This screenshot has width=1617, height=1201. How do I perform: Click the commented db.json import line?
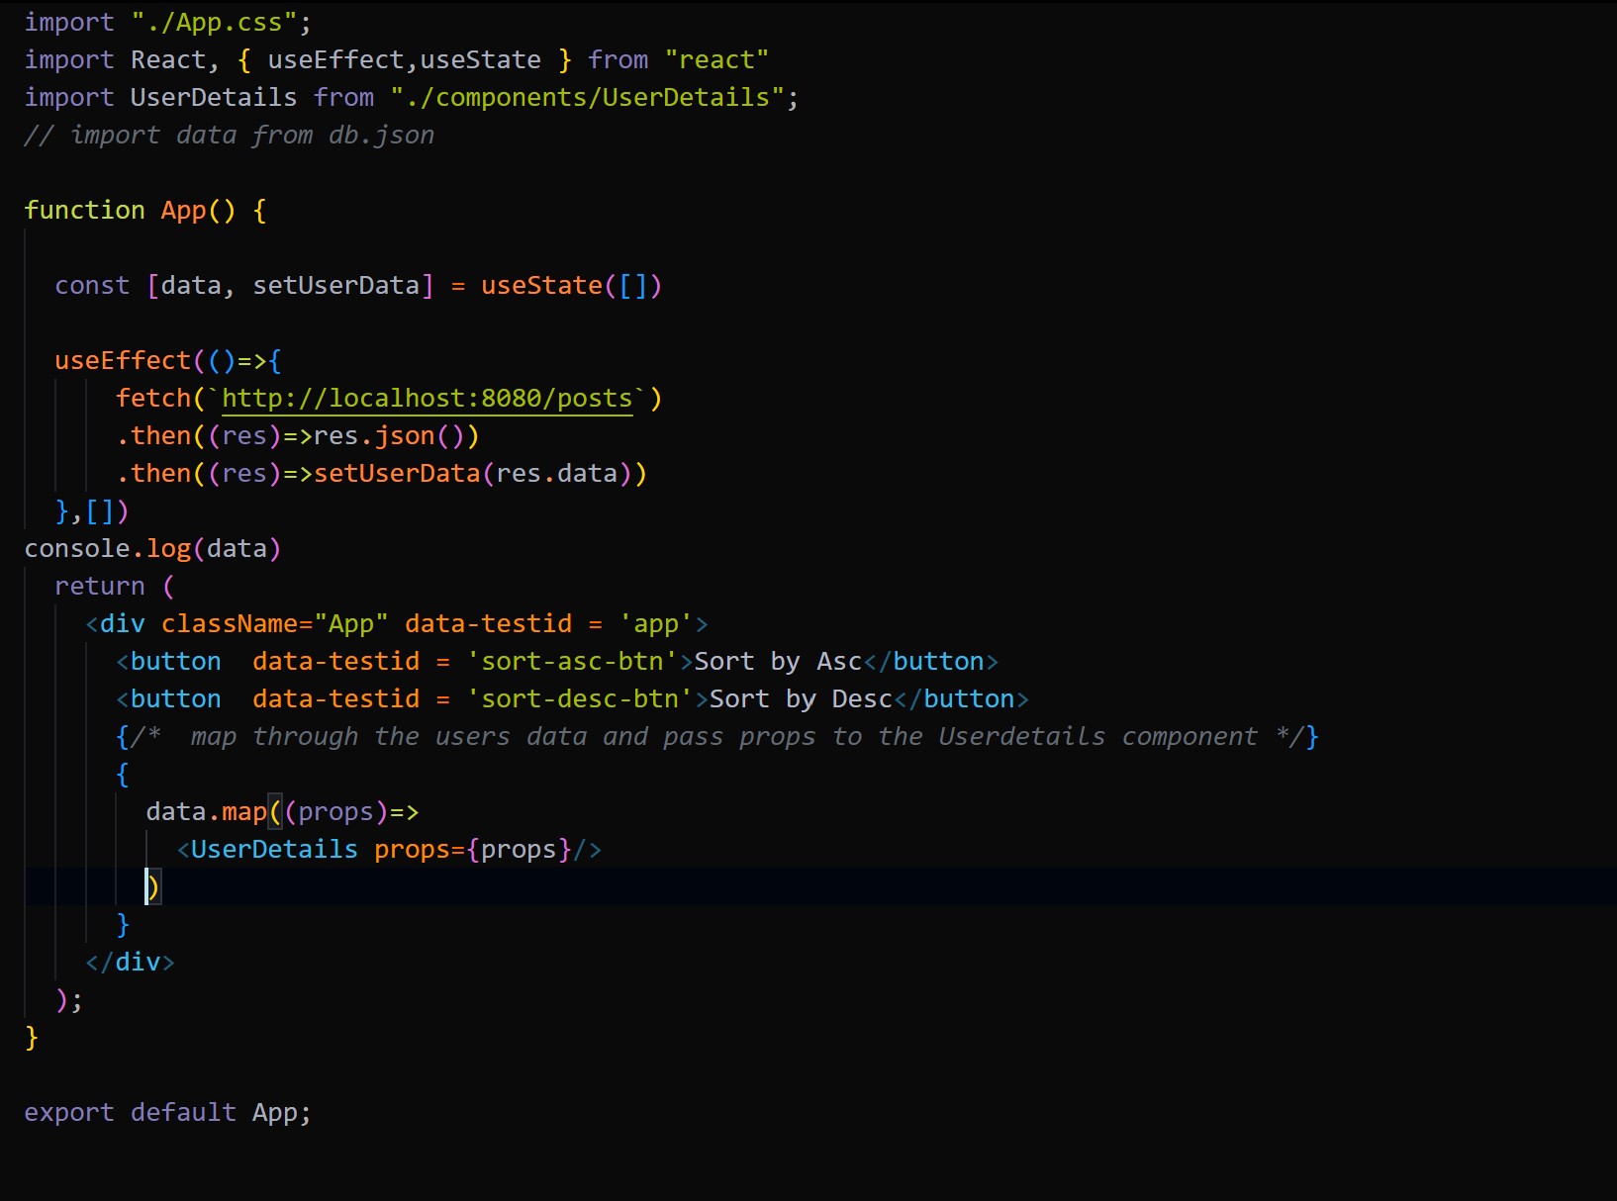pos(228,135)
